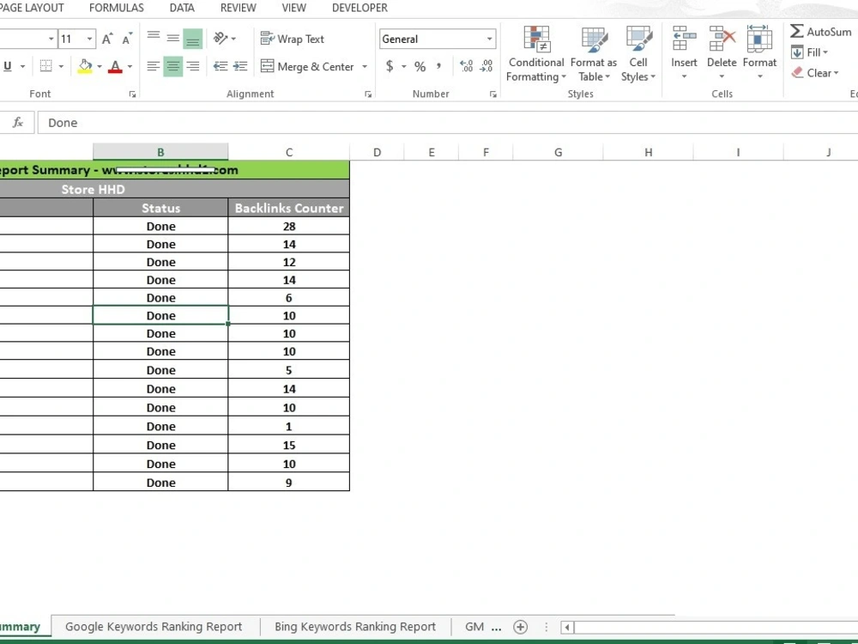
Task: Open Font dialog launcher
Action: pos(132,94)
